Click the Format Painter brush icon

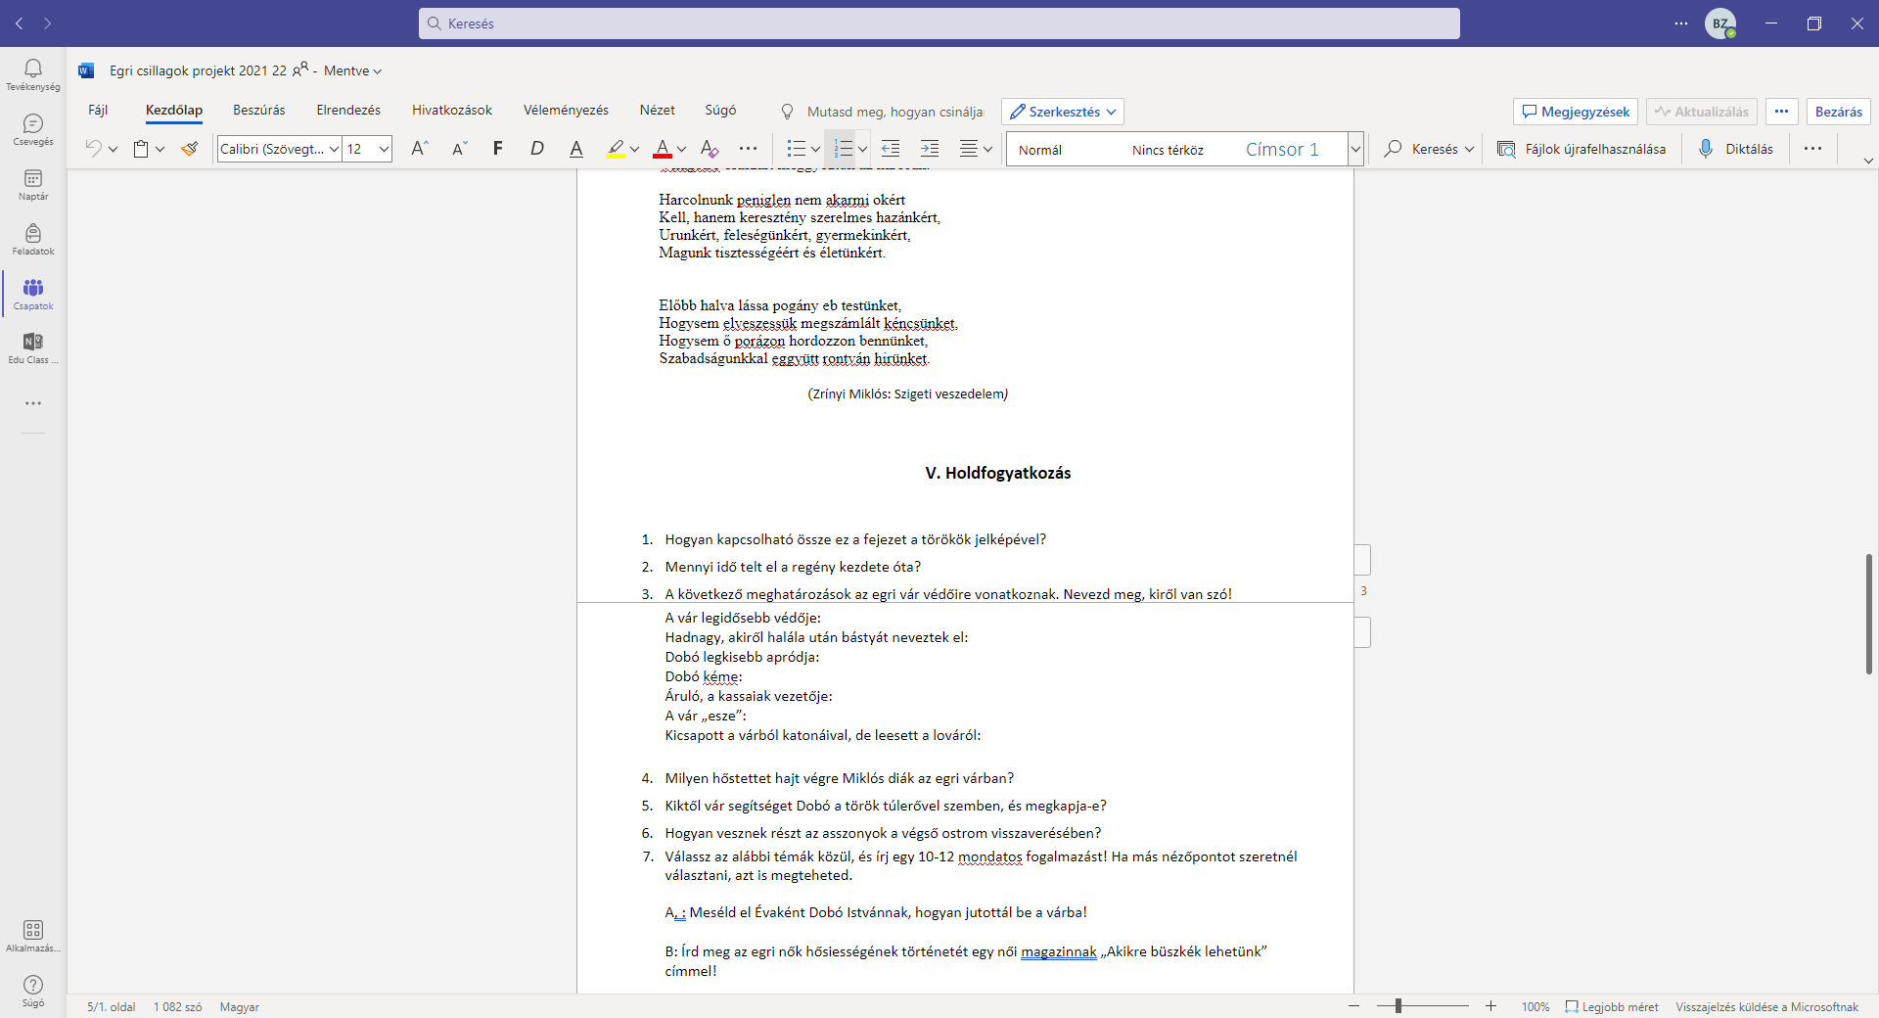point(190,149)
